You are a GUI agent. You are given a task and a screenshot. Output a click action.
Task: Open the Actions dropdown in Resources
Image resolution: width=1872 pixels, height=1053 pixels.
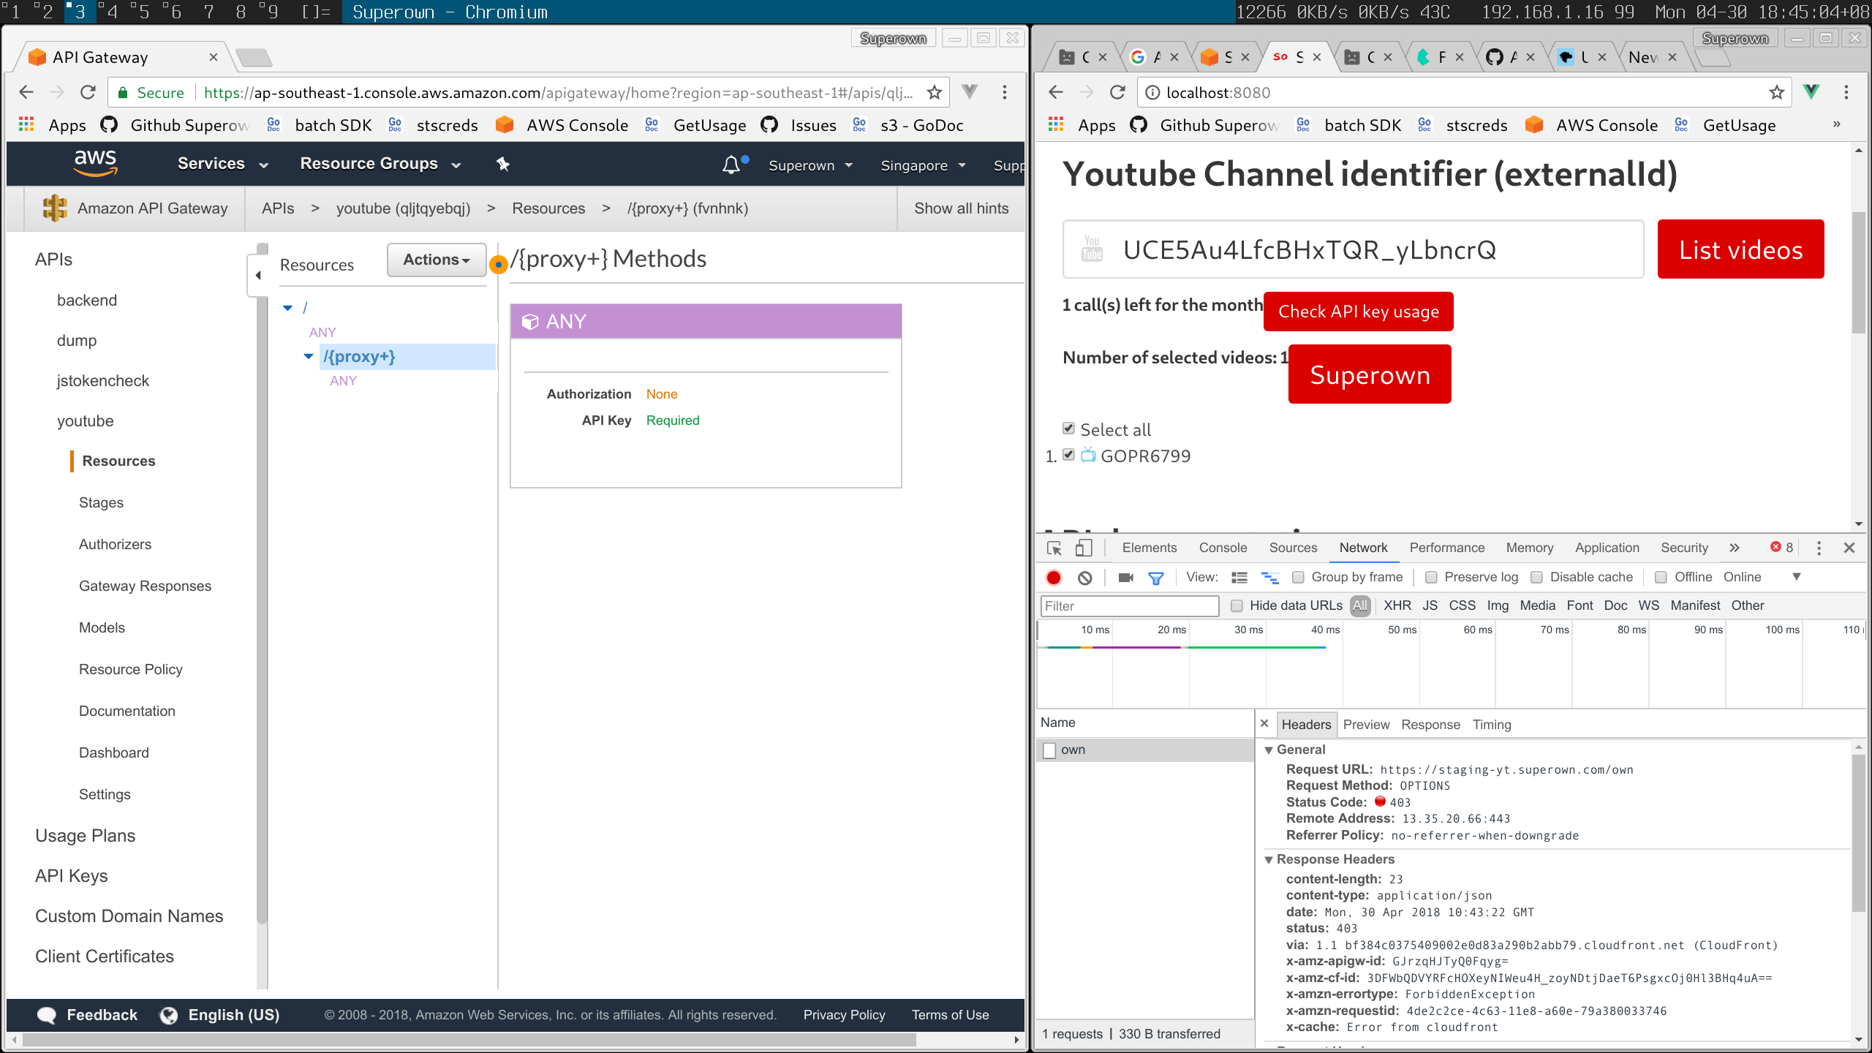(x=436, y=260)
